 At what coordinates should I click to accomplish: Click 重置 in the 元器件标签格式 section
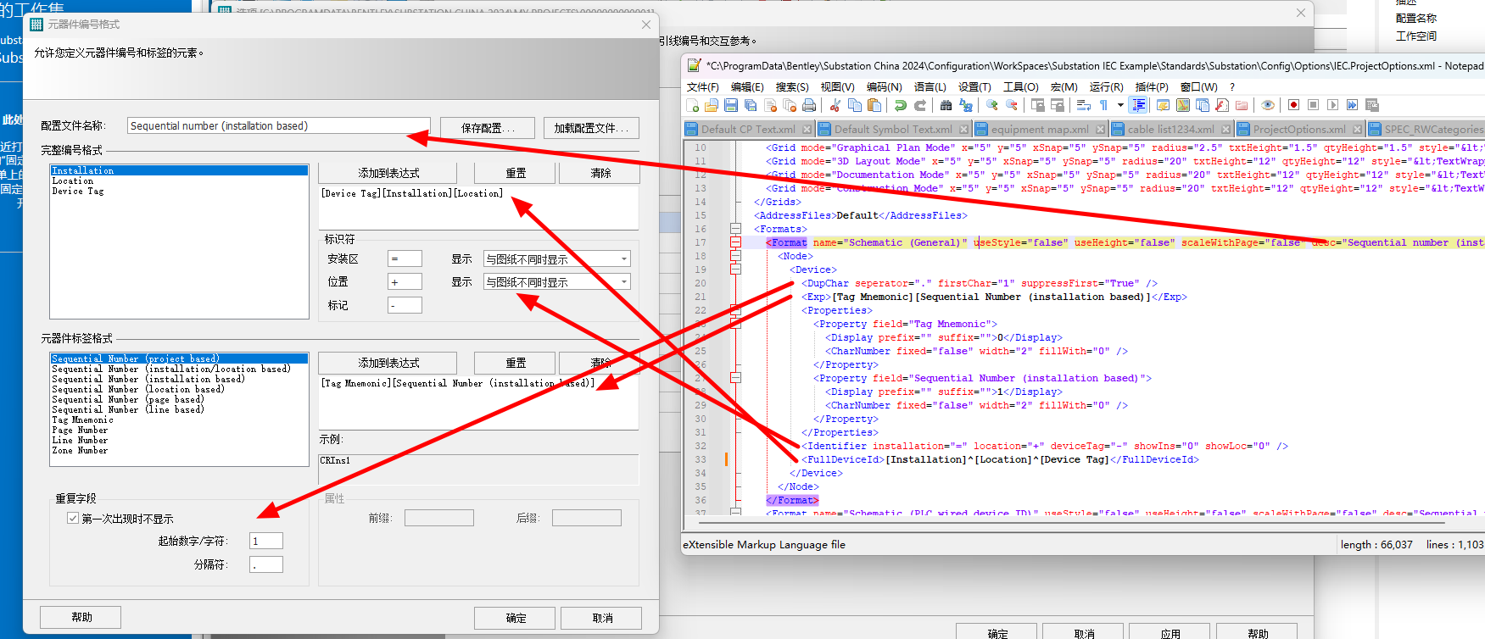[515, 363]
